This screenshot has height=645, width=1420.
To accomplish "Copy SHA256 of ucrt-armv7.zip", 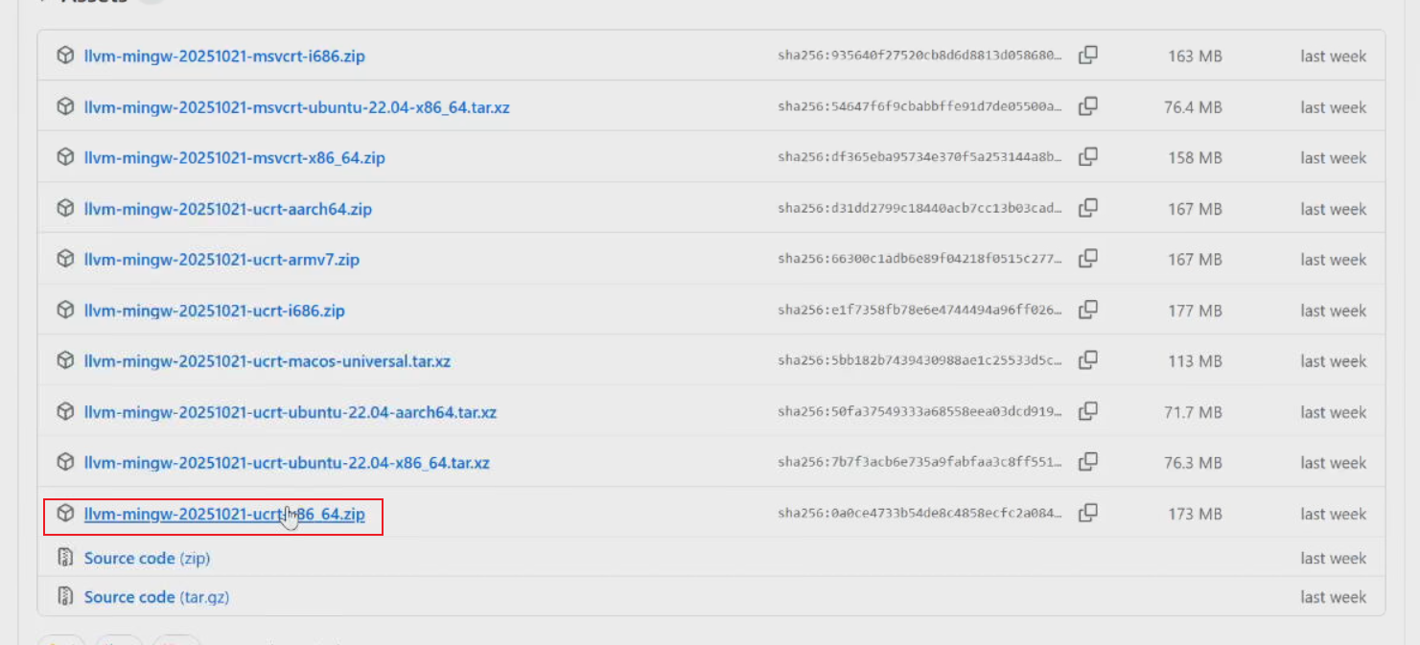I will (x=1087, y=259).
